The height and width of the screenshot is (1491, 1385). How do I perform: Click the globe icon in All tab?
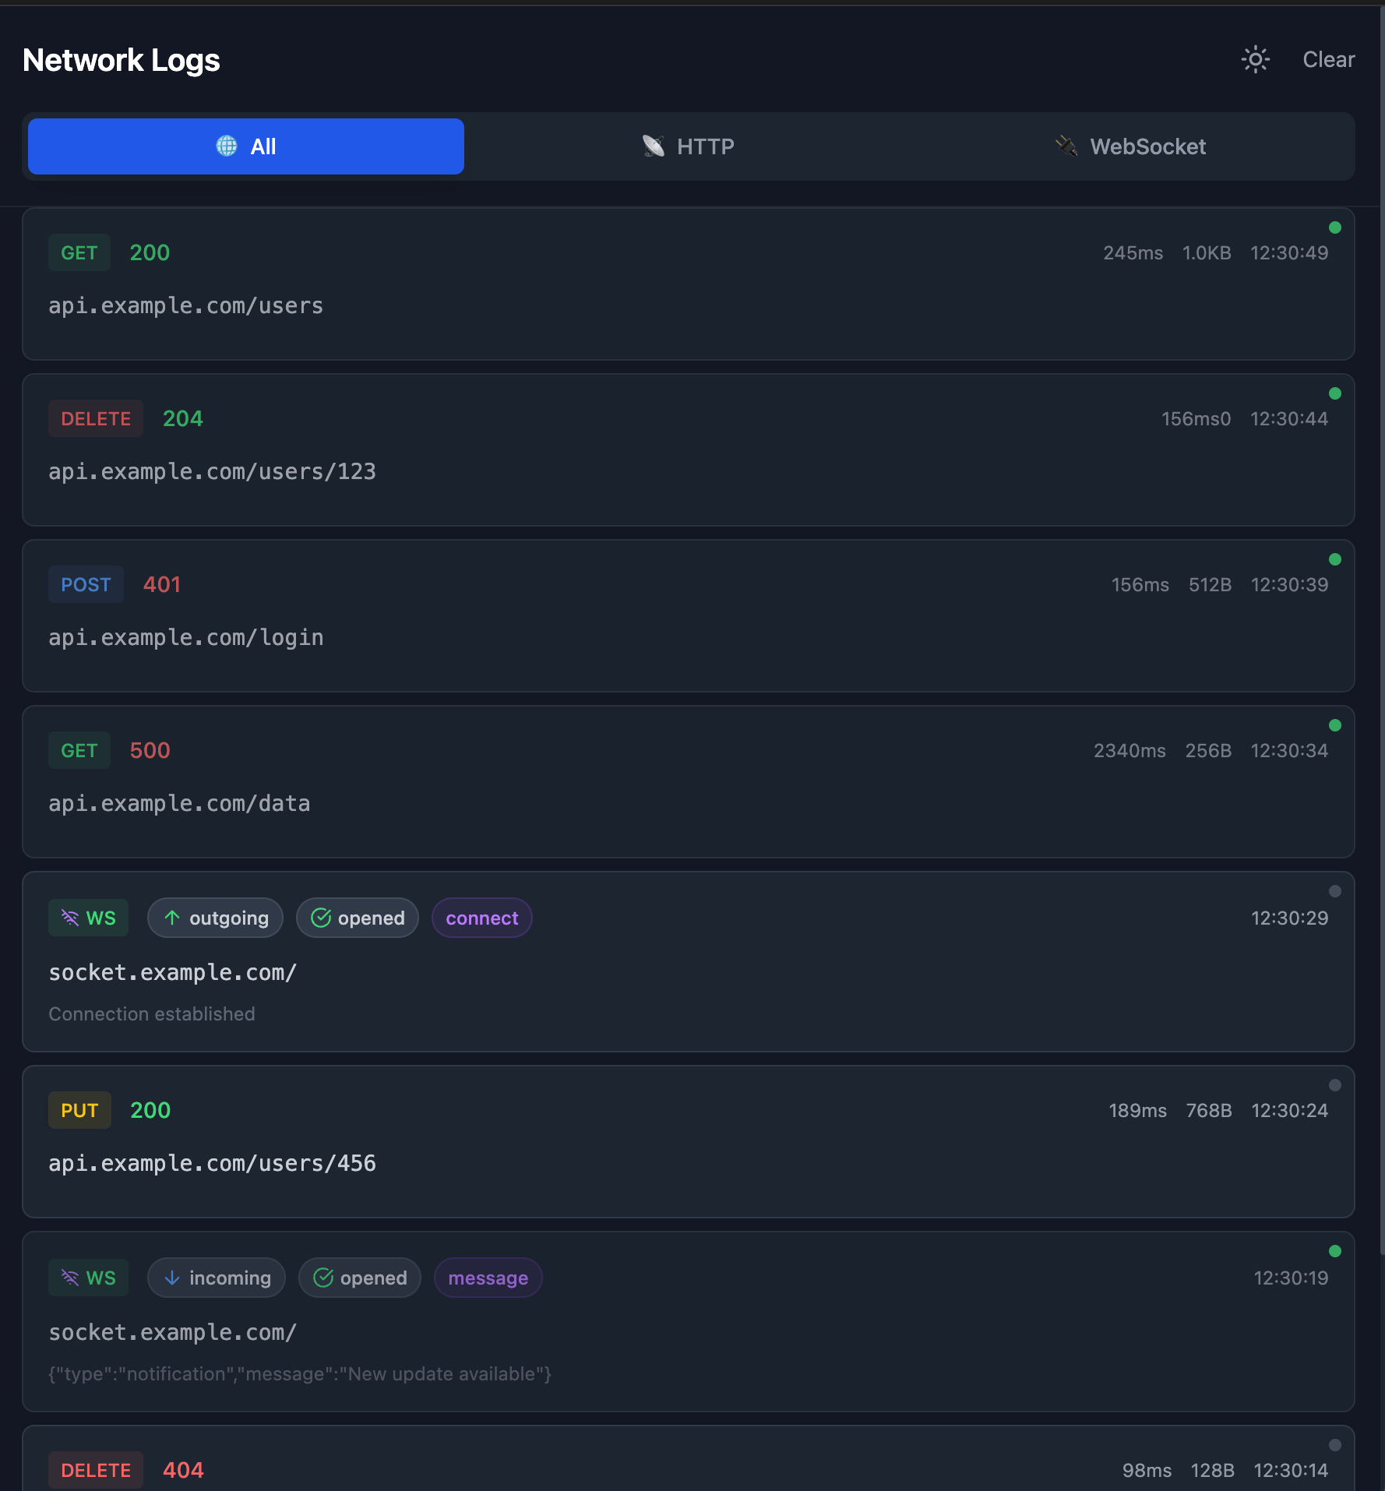[x=227, y=146]
